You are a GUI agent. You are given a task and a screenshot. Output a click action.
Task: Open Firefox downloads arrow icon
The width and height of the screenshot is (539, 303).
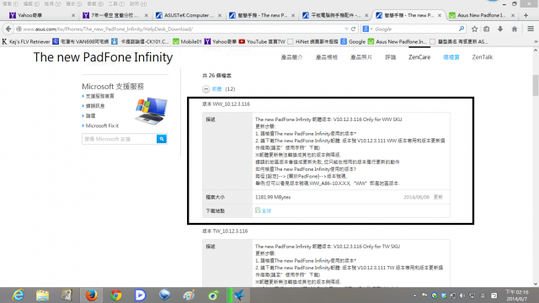click(500, 29)
